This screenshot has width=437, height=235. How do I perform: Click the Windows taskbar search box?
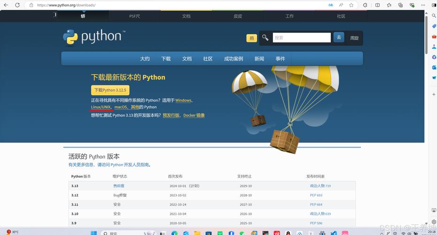tap(128, 233)
